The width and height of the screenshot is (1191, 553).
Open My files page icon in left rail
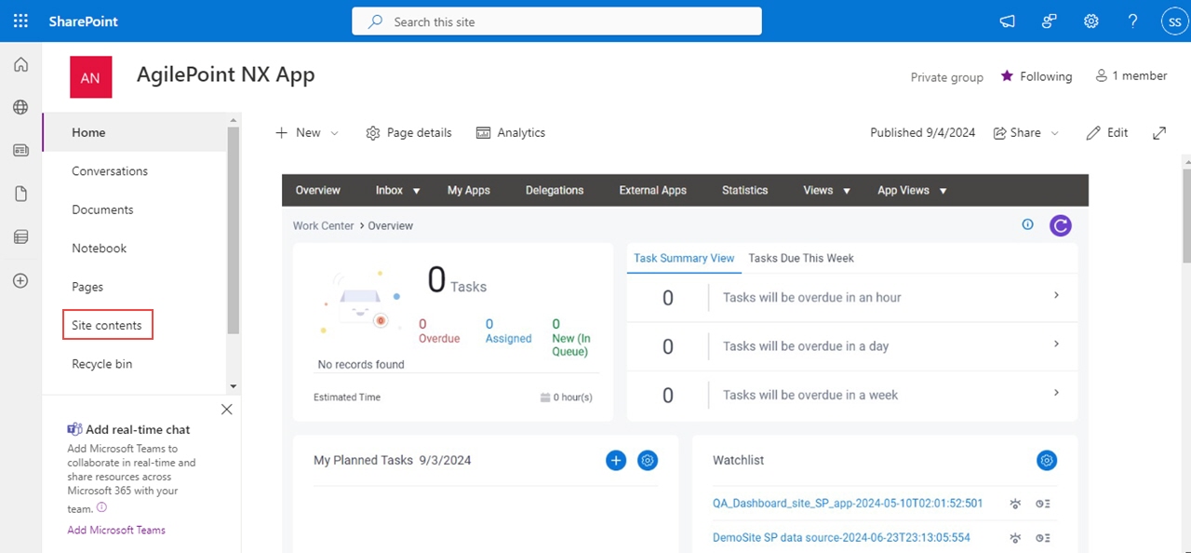point(20,194)
